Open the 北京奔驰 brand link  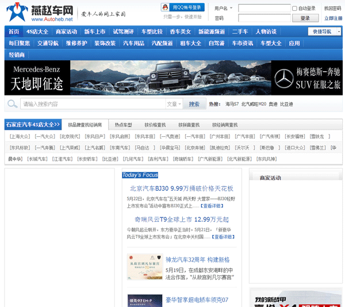[195, 148]
